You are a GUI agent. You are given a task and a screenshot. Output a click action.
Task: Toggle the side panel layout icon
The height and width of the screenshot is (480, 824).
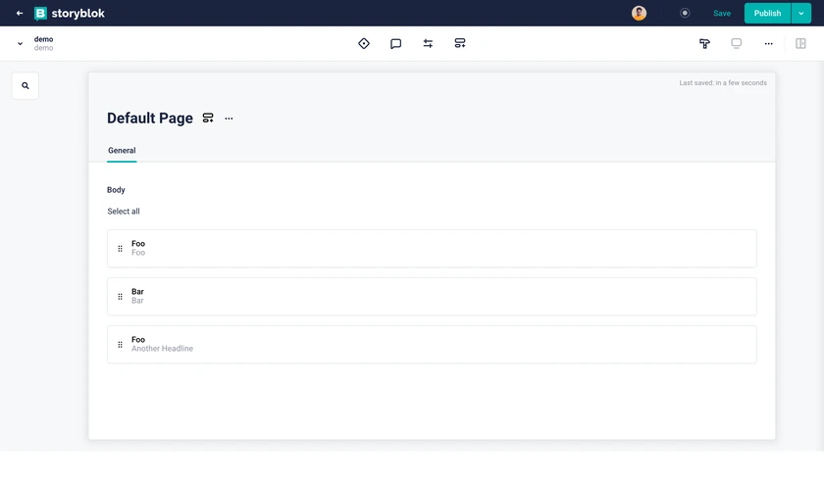pos(800,44)
